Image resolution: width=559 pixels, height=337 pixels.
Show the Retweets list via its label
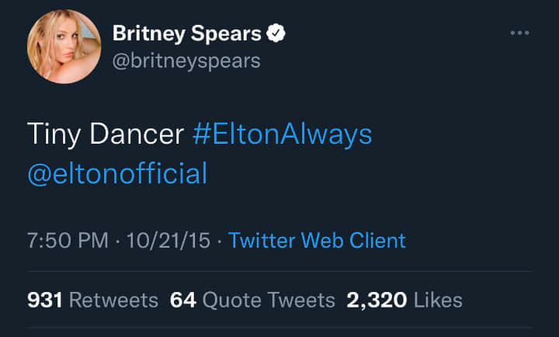113,300
